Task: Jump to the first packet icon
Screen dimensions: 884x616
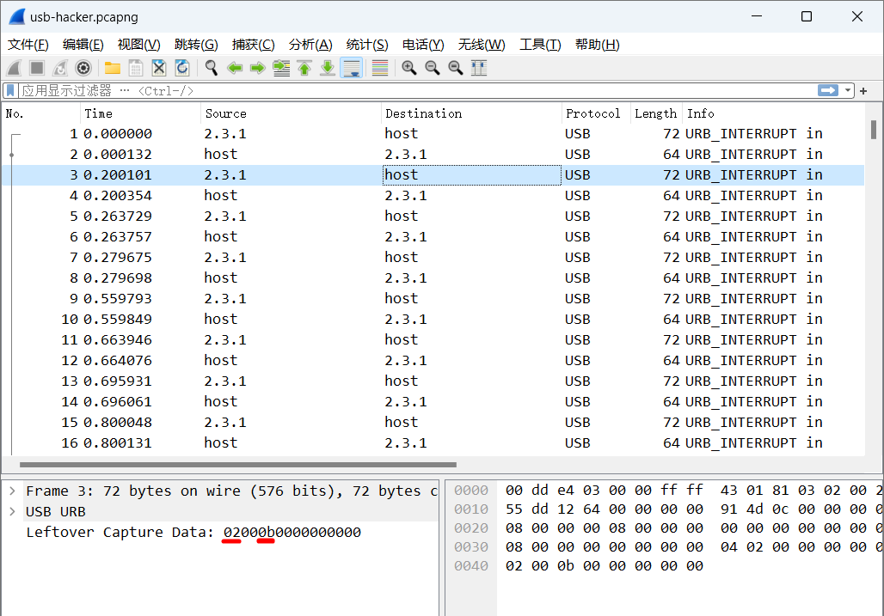Action: click(304, 68)
